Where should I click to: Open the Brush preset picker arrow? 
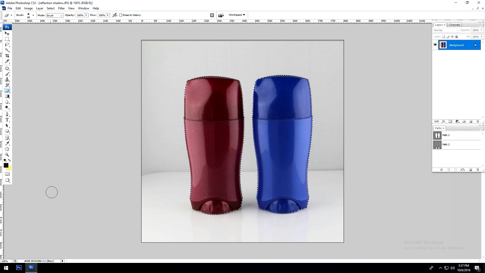click(33, 15)
